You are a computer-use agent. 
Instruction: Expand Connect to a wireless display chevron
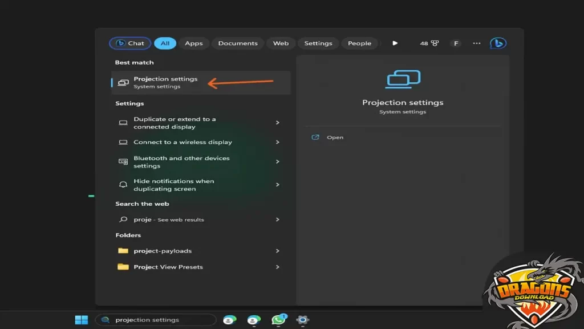277,142
